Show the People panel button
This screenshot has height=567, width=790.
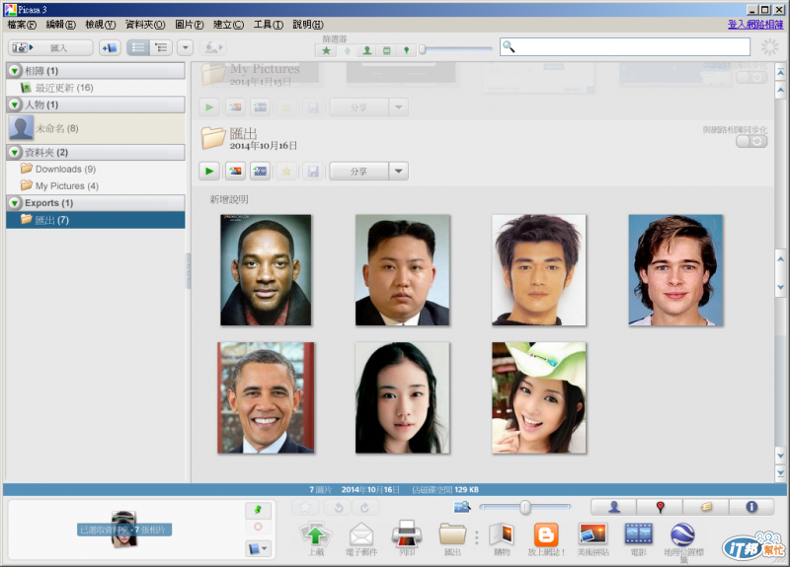[613, 507]
